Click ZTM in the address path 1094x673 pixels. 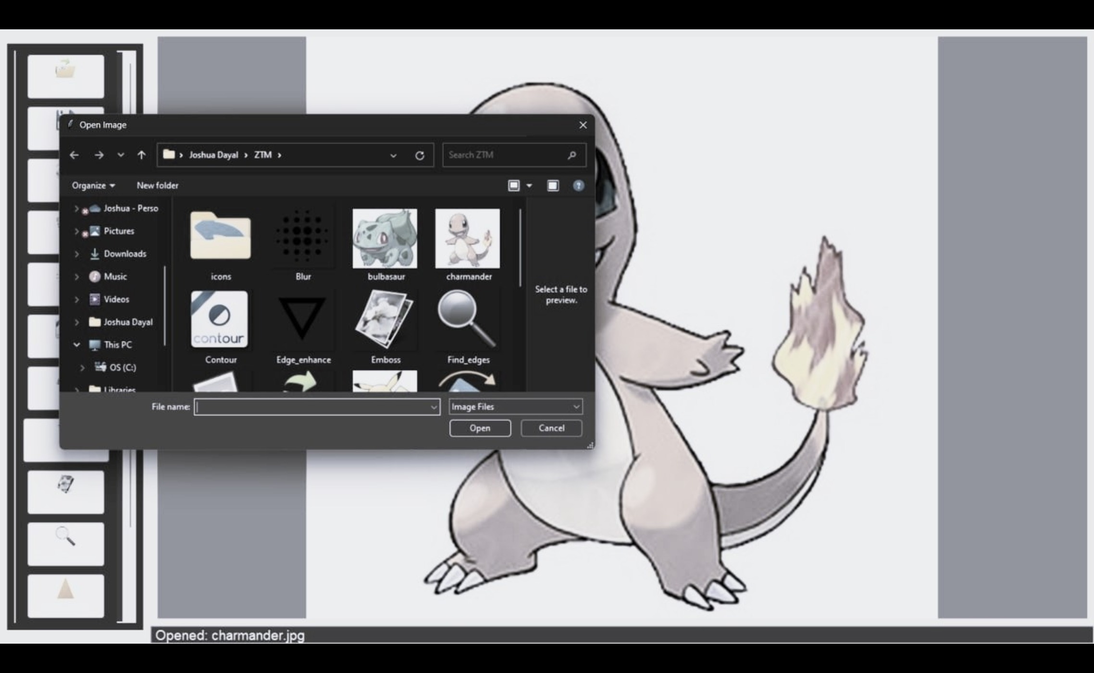[x=263, y=155]
